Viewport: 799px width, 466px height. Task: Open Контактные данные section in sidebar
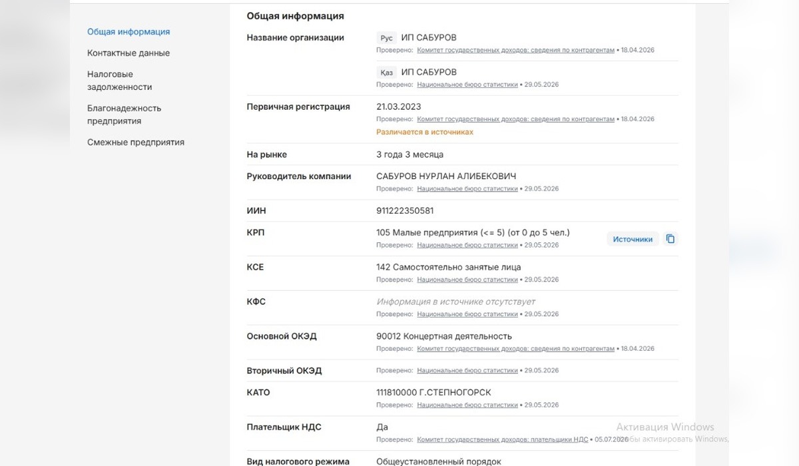click(129, 53)
